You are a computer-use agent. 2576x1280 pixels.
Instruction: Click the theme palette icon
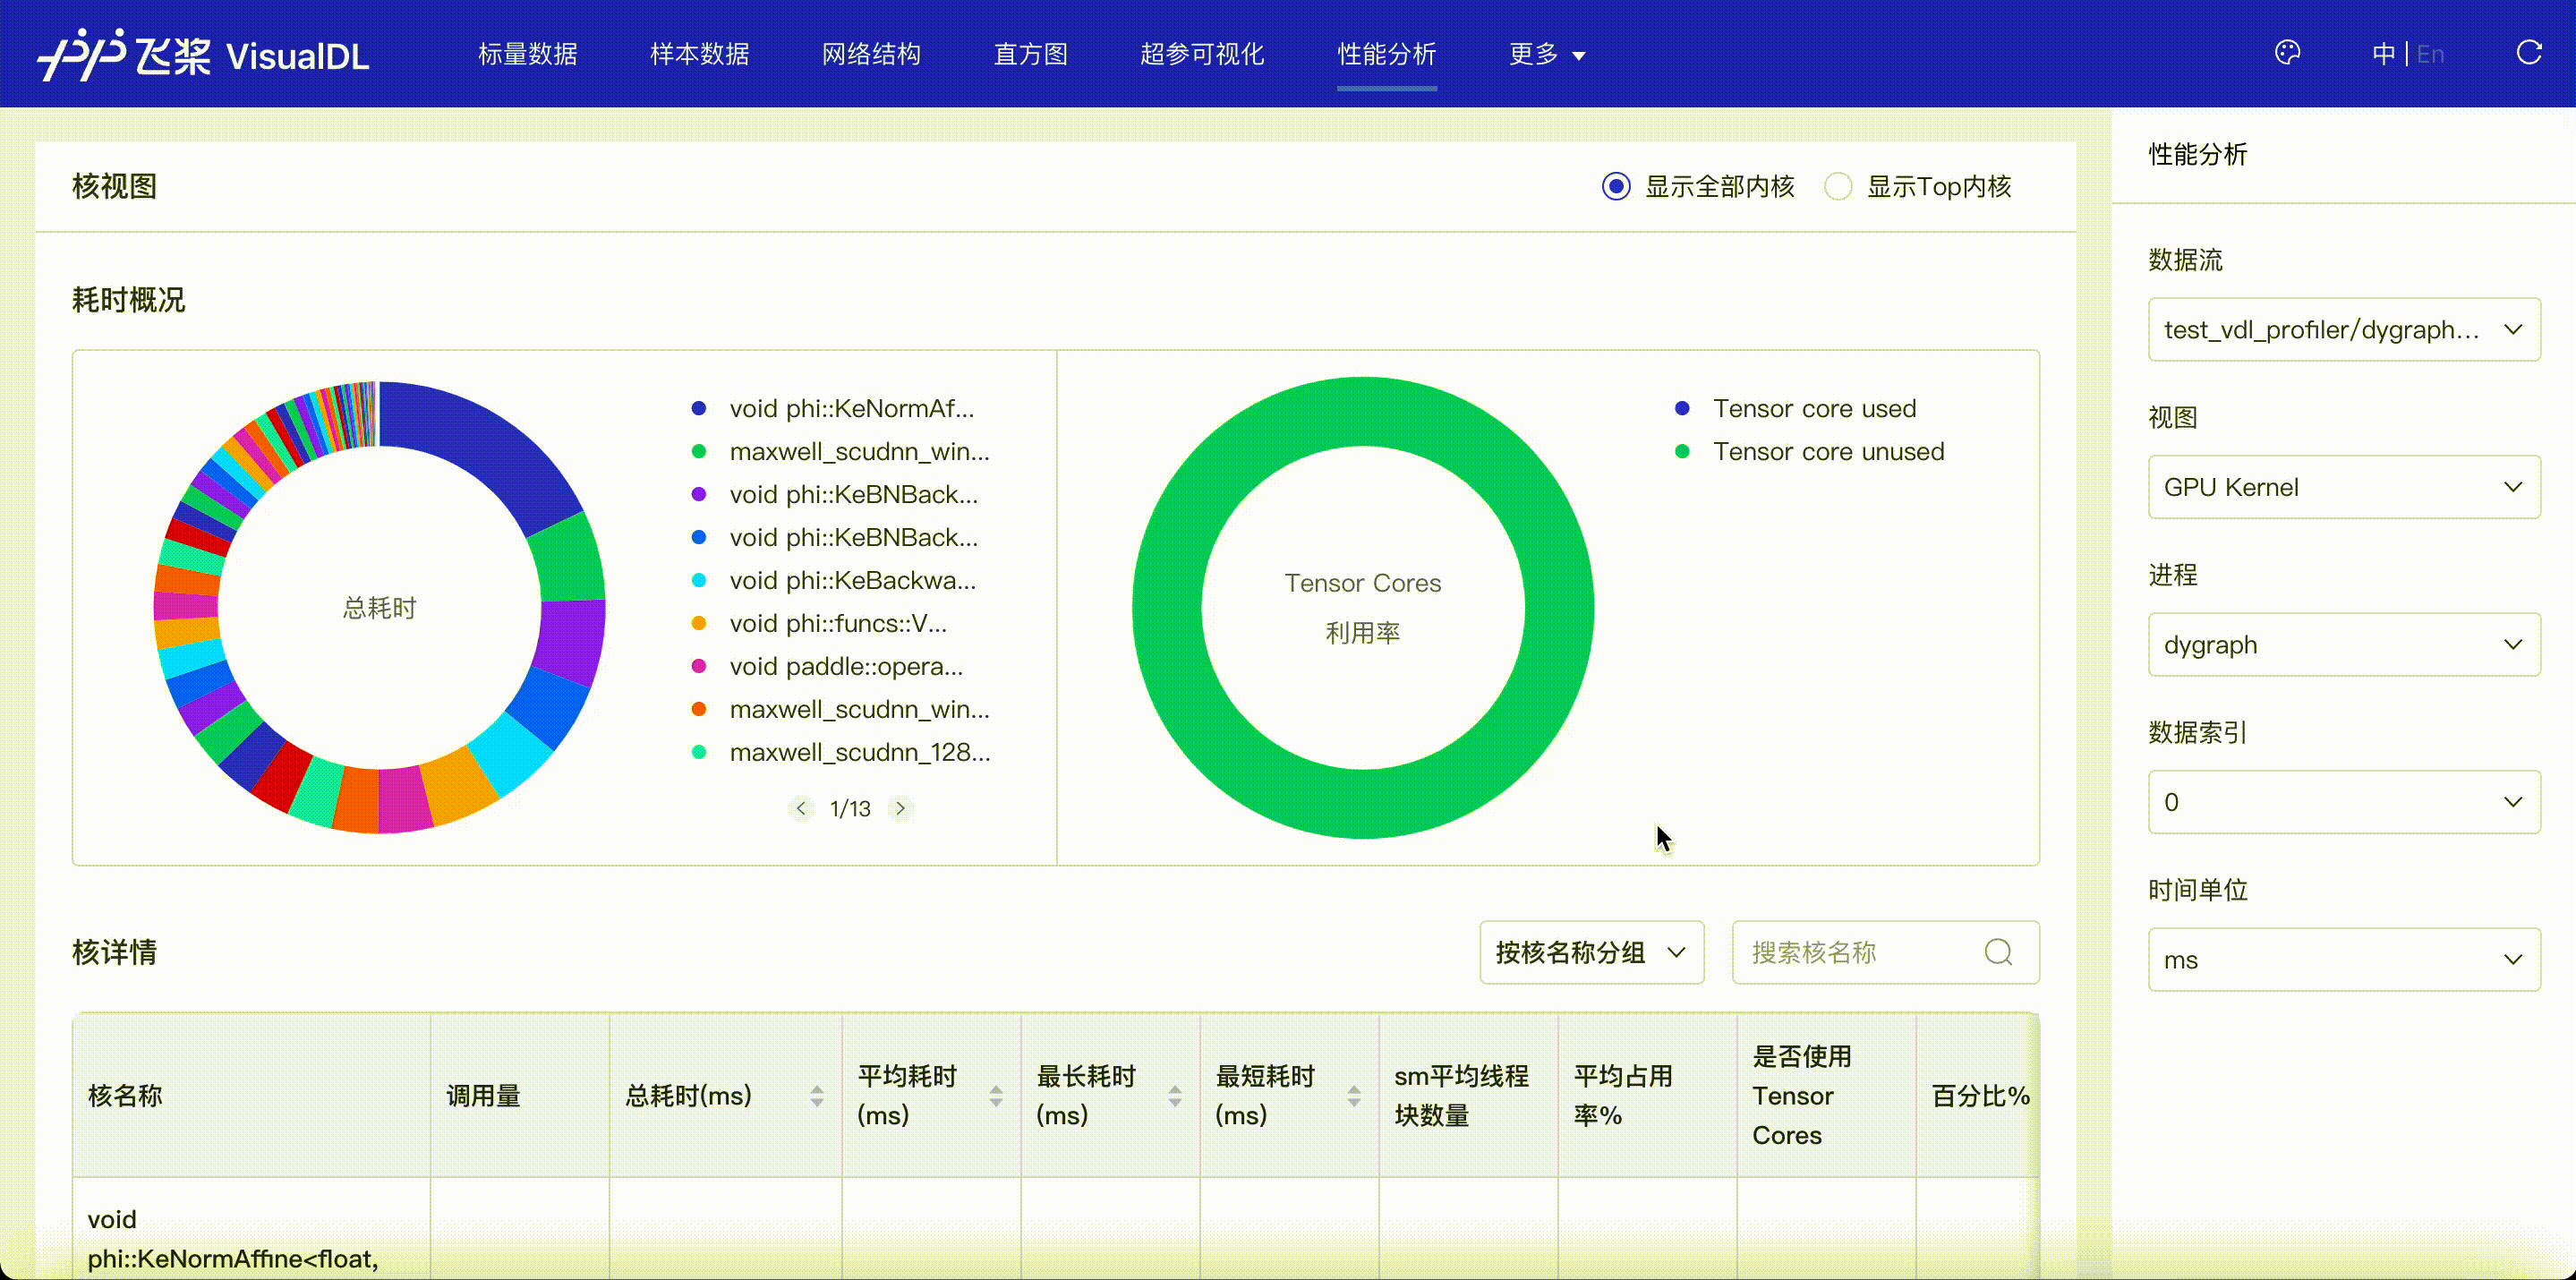coord(2287,53)
